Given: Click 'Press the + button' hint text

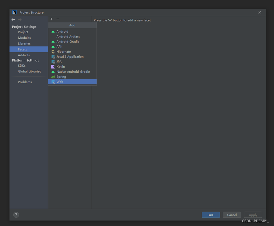Looking at the screenshot, I should (122, 20).
